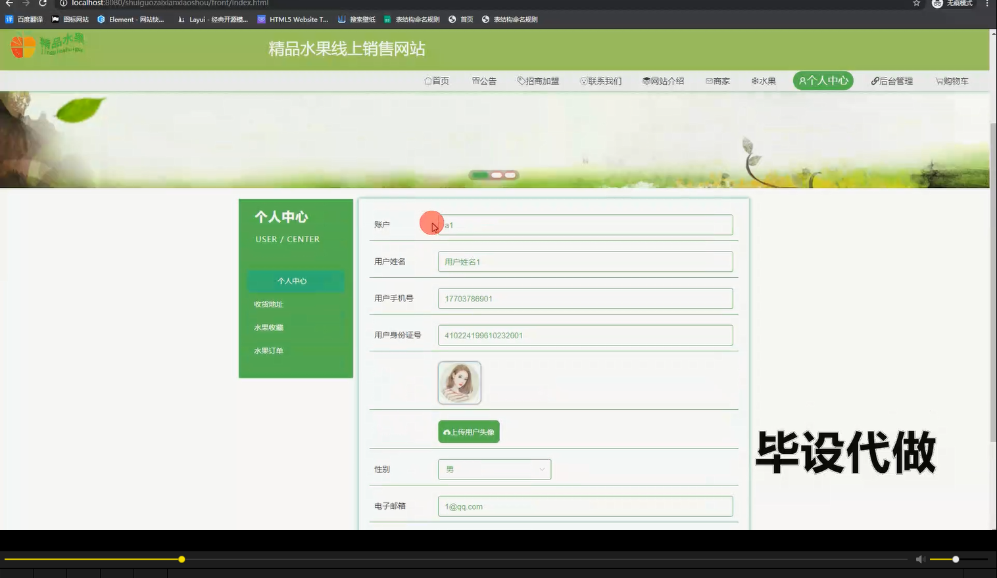Click the flower icon next to 水果

coord(754,81)
